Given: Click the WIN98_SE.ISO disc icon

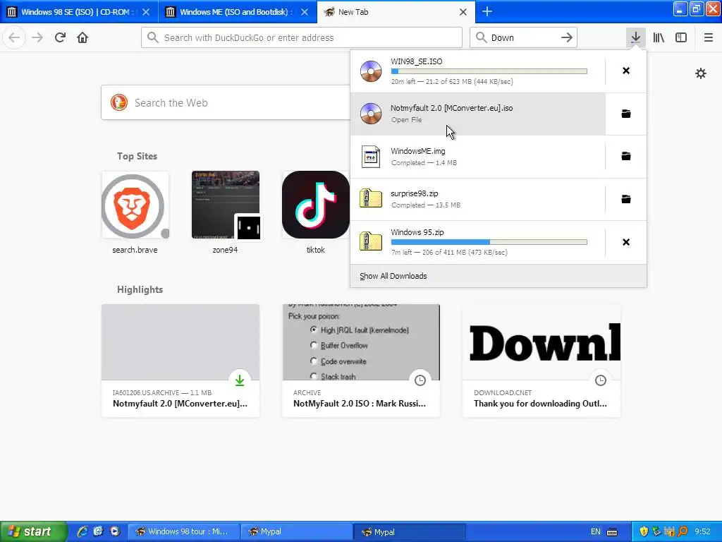Looking at the screenshot, I should 371,71.
